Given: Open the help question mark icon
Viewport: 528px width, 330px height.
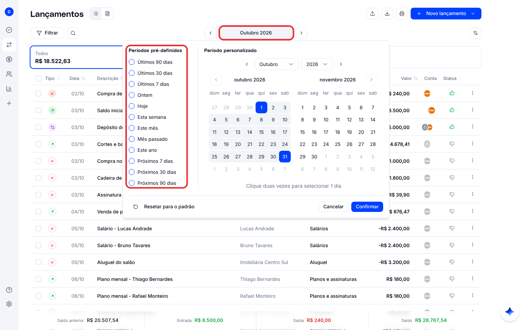Looking at the screenshot, I should pos(9,290).
